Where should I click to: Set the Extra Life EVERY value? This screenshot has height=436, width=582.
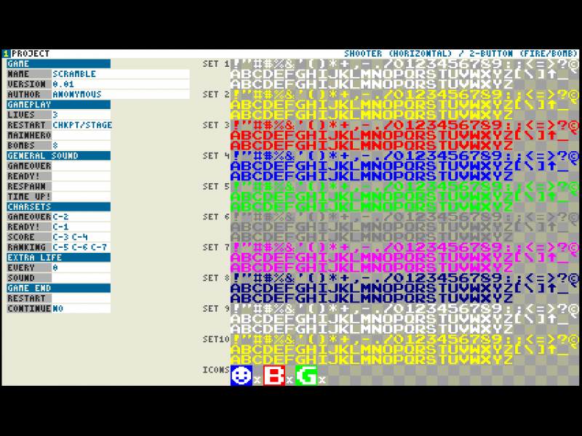click(81, 267)
